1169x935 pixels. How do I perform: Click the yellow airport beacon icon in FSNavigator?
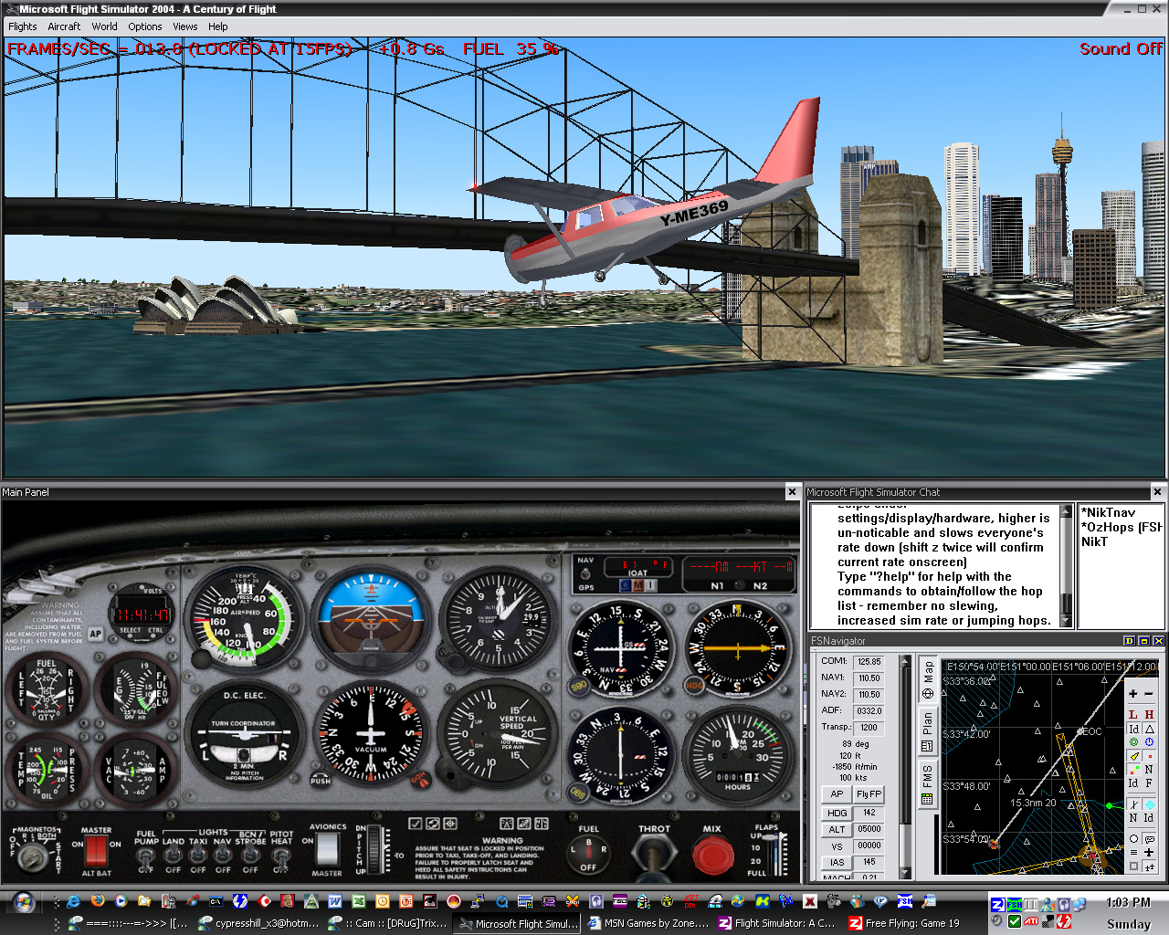(x=1133, y=756)
